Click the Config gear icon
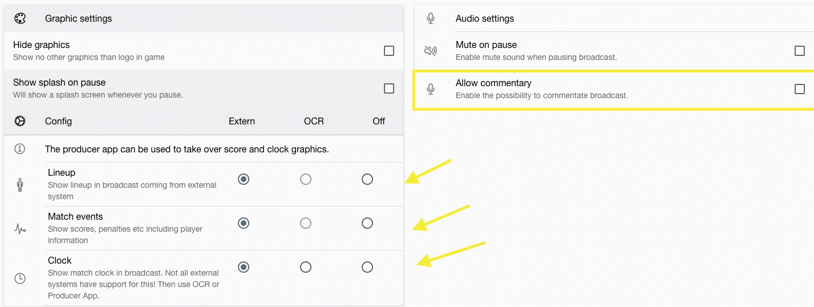The image size is (814, 307). click(x=20, y=121)
